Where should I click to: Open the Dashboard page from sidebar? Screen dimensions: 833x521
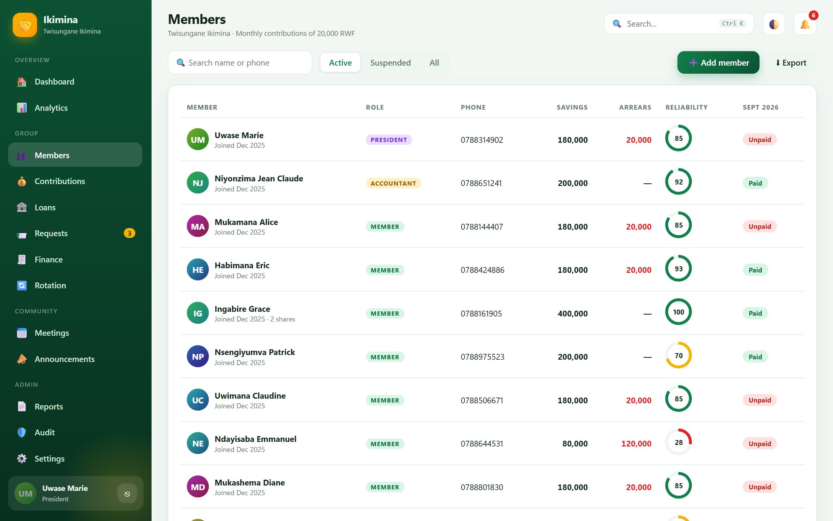coord(75,82)
